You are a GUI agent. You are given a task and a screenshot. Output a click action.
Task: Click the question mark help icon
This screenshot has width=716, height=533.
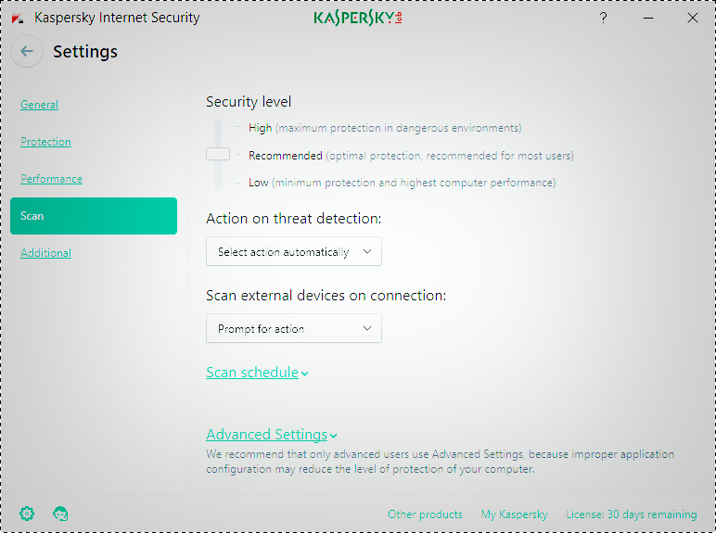pos(603,18)
